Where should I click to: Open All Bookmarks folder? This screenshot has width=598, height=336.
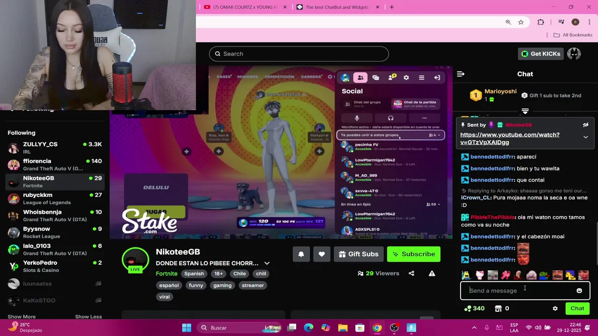(x=573, y=35)
